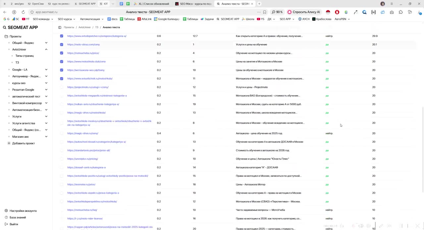Click the AvtoUniver breadcrumb link
424x230 pixels.
click(x=84, y=27)
